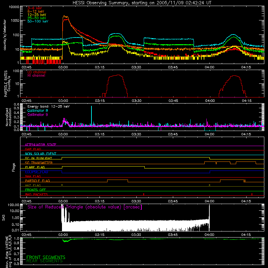Select the yellow 12-25 keV count-rate legend entry

click(37, 15)
